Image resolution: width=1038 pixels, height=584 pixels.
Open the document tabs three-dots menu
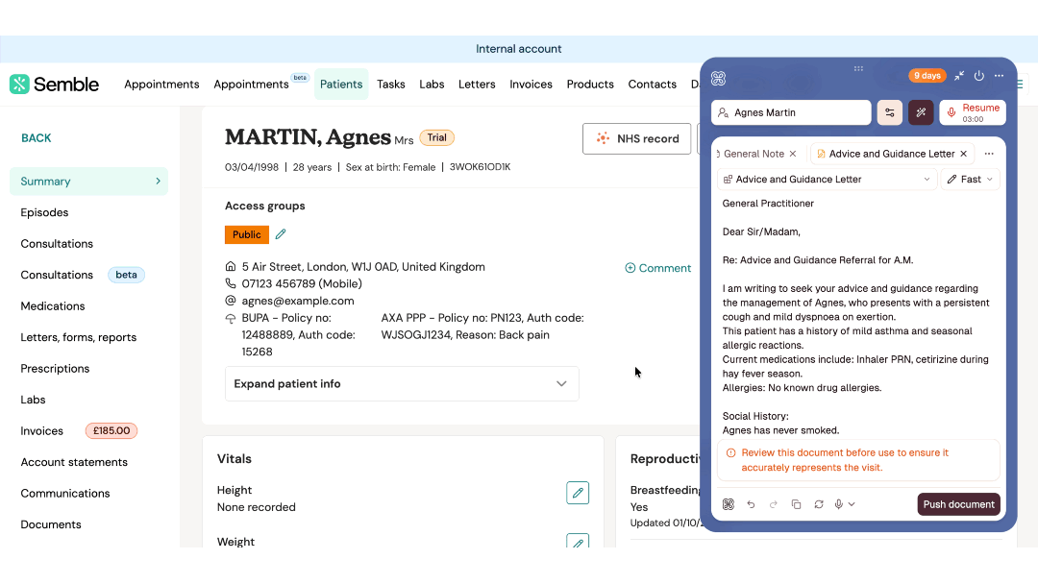pyautogui.click(x=989, y=154)
